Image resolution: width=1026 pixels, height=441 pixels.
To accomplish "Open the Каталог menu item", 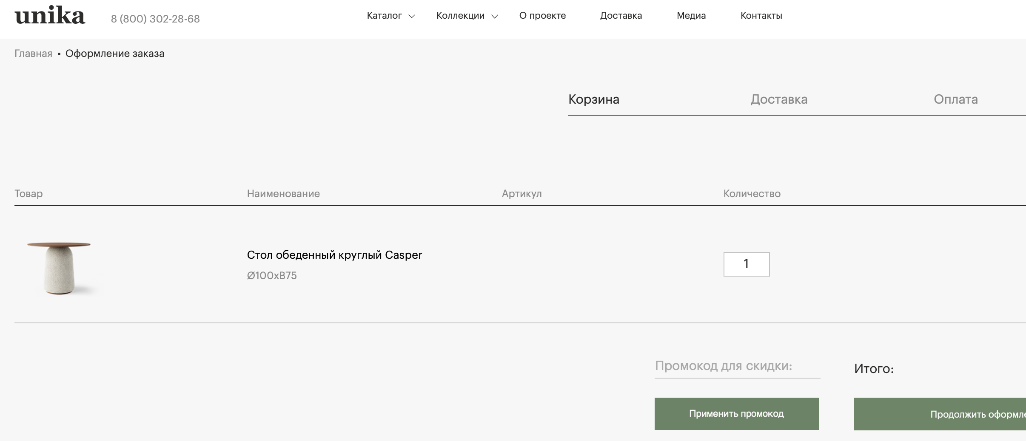I will (384, 16).
